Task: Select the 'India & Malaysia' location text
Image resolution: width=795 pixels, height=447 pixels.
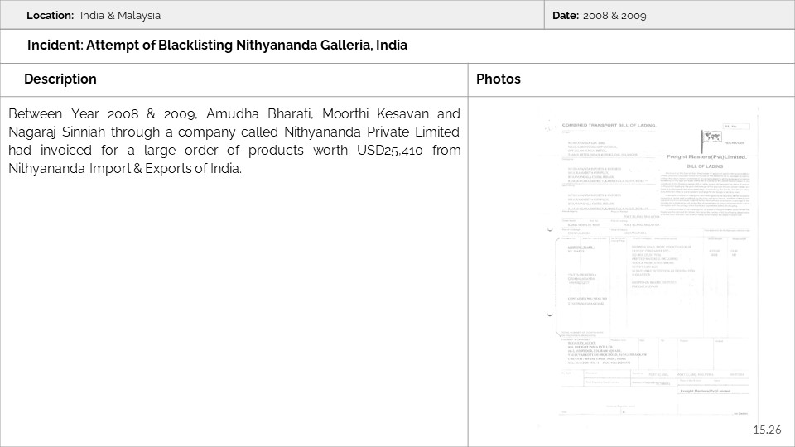Action: click(x=121, y=16)
